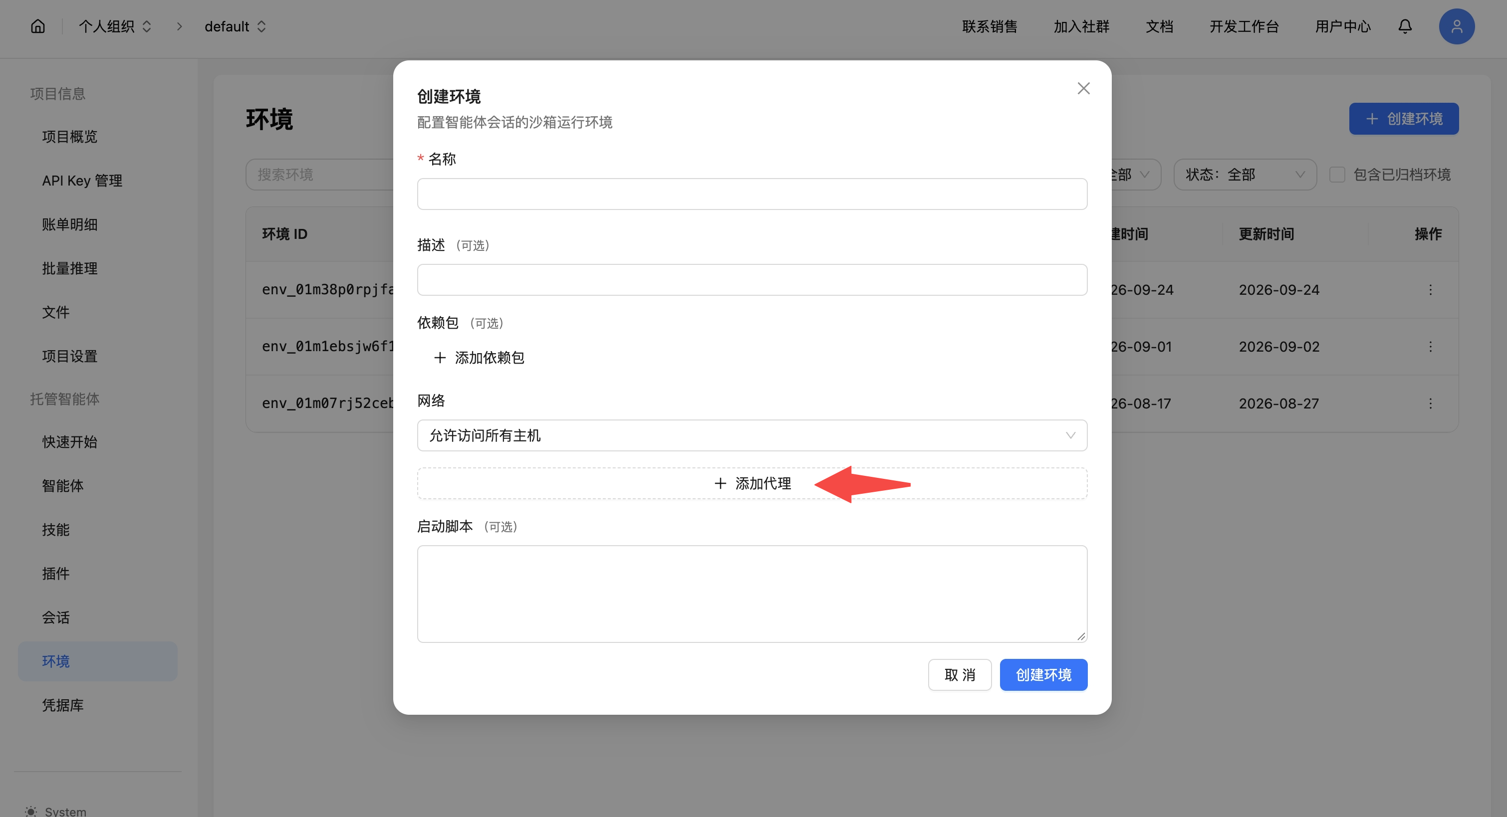Screen dimensions: 1507x817
Task: Open the notifications bell
Action: coord(1405,26)
